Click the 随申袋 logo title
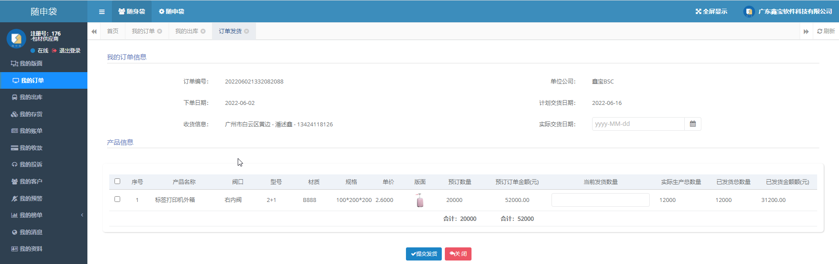The image size is (839, 264). [x=44, y=12]
